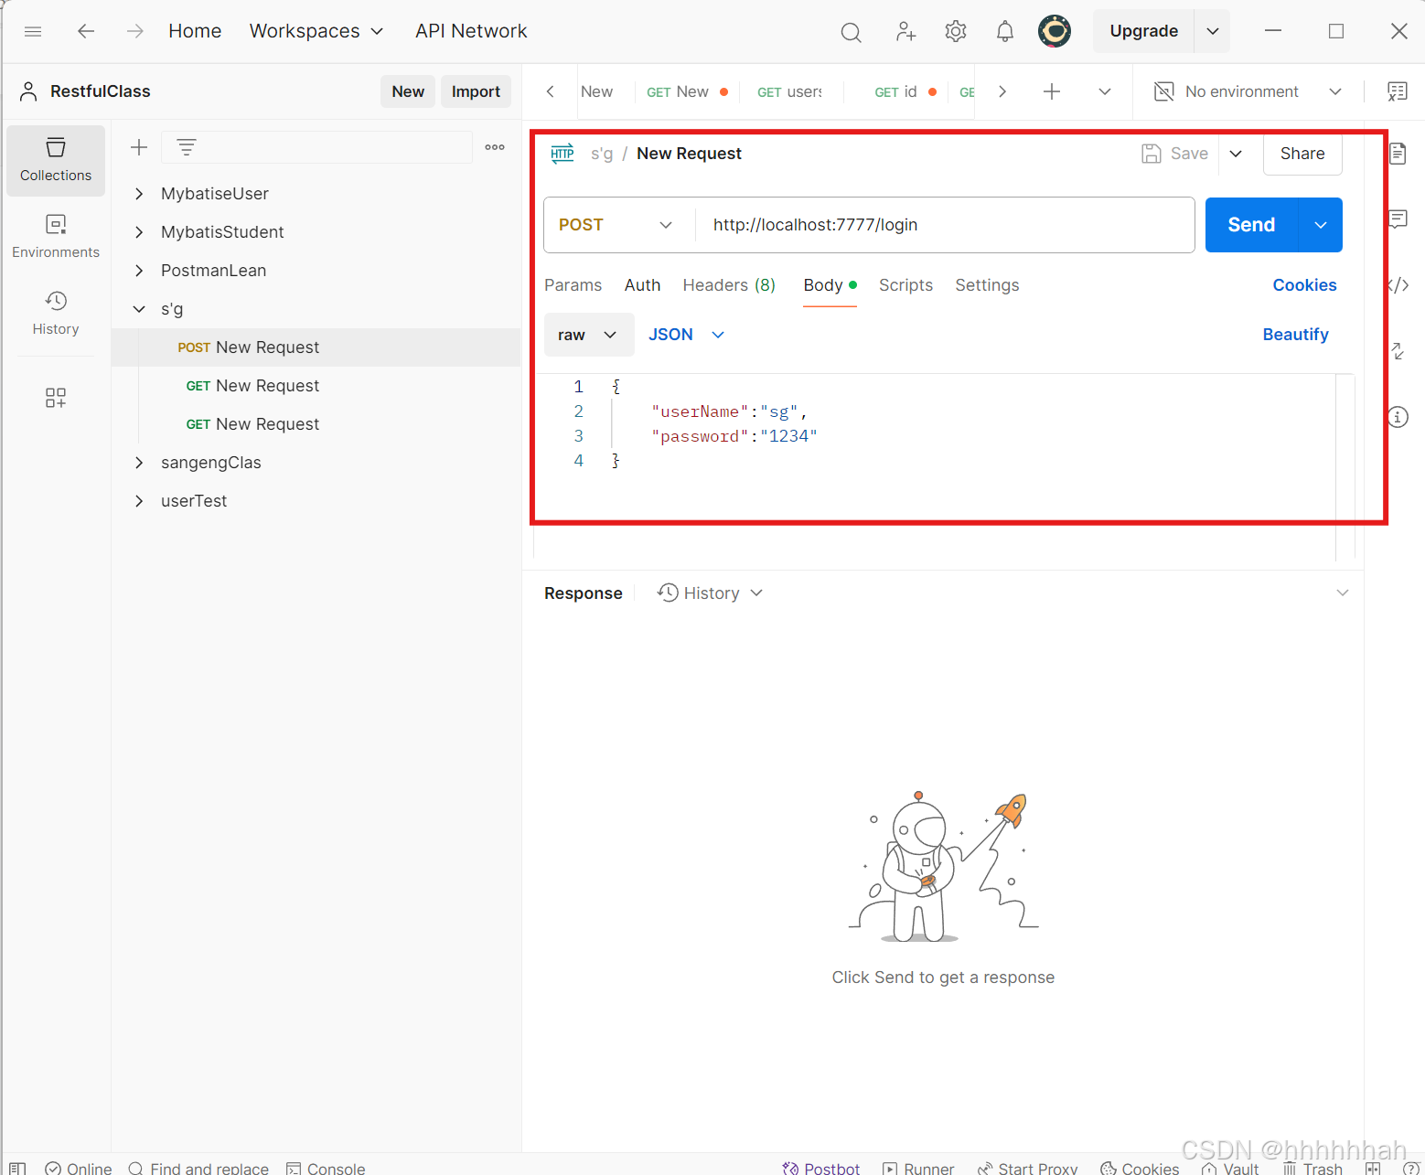1425x1175 pixels.
Task: Click the Postbot status bar item
Action: 821,1169
